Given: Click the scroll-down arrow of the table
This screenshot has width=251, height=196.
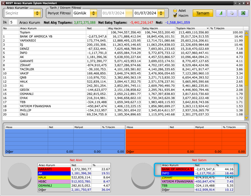Looking at the screenshot, I should 246,118.
